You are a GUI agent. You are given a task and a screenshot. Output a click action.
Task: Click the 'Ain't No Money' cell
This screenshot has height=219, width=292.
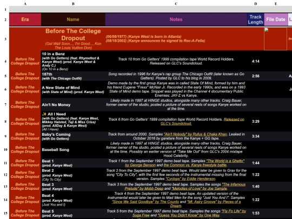[x=73, y=105]
